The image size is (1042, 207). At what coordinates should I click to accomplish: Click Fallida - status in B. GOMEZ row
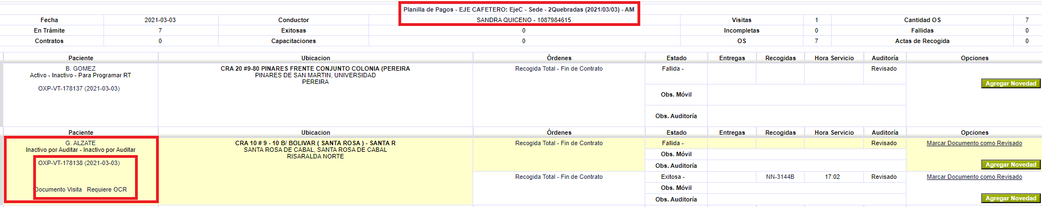(x=672, y=68)
